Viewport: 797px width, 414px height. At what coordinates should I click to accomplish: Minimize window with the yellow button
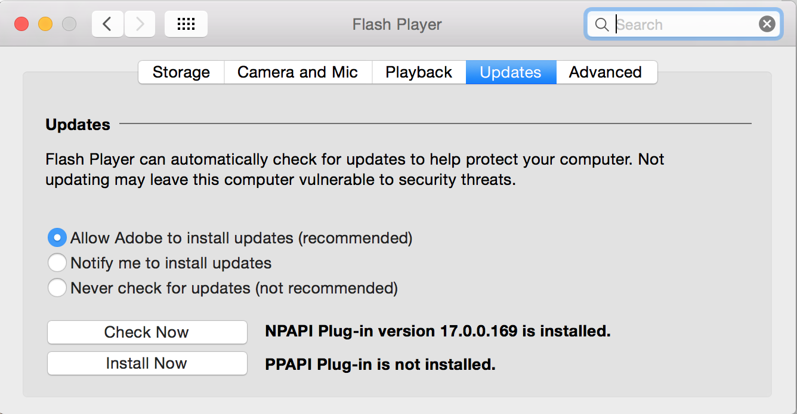(x=45, y=24)
